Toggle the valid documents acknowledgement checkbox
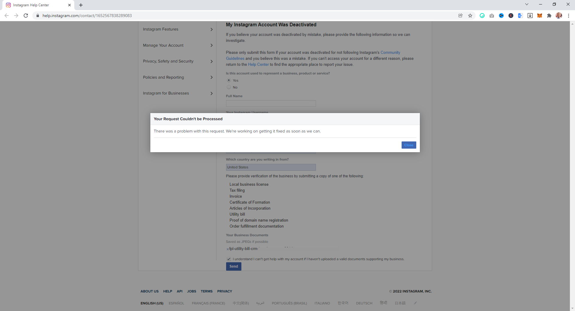 (x=229, y=259)
